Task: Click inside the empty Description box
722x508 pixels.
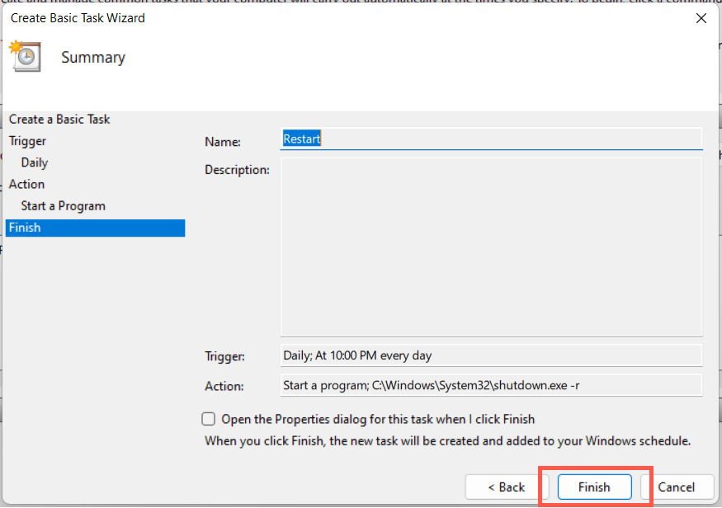Action: [x=491, y=247]
